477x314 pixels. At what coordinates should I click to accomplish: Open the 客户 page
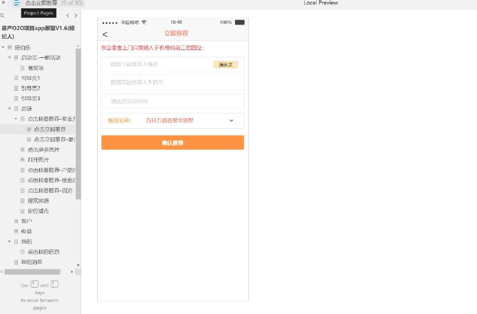26,221
